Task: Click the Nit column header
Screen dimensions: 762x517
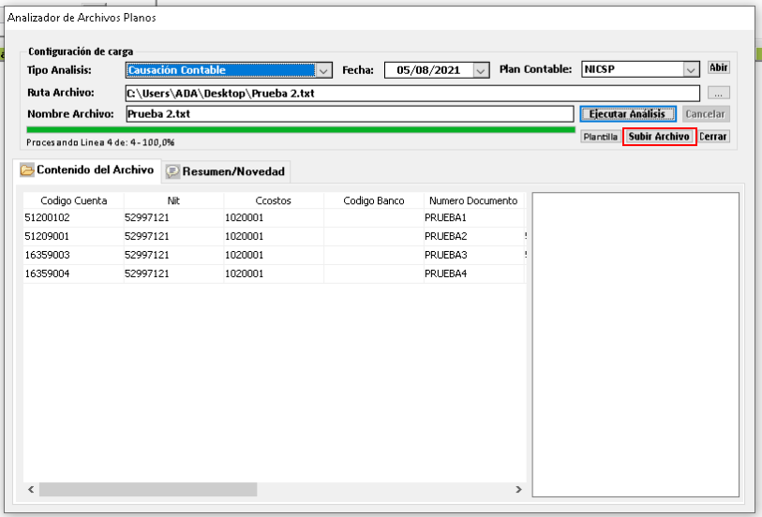Action: pyautogui.click(x=173, y=200)
